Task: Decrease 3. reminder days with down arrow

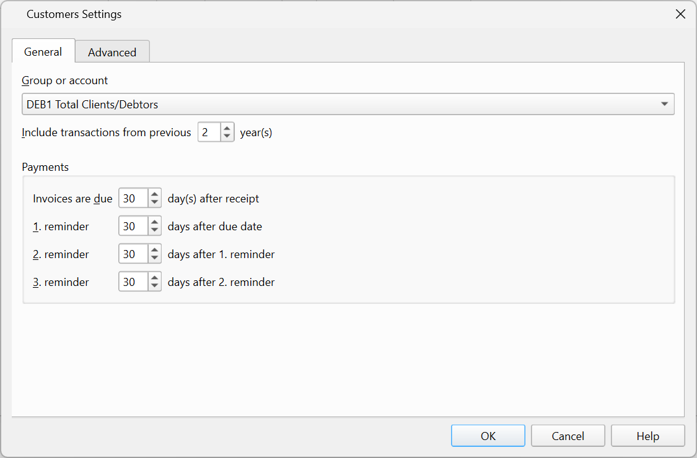Action: click(x=154, y=287)
